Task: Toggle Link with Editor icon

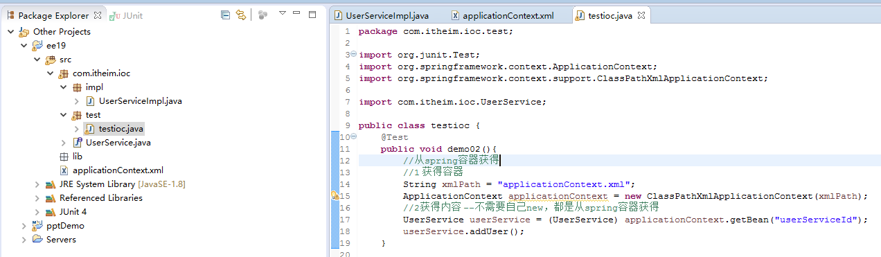Action: [241, 15]
